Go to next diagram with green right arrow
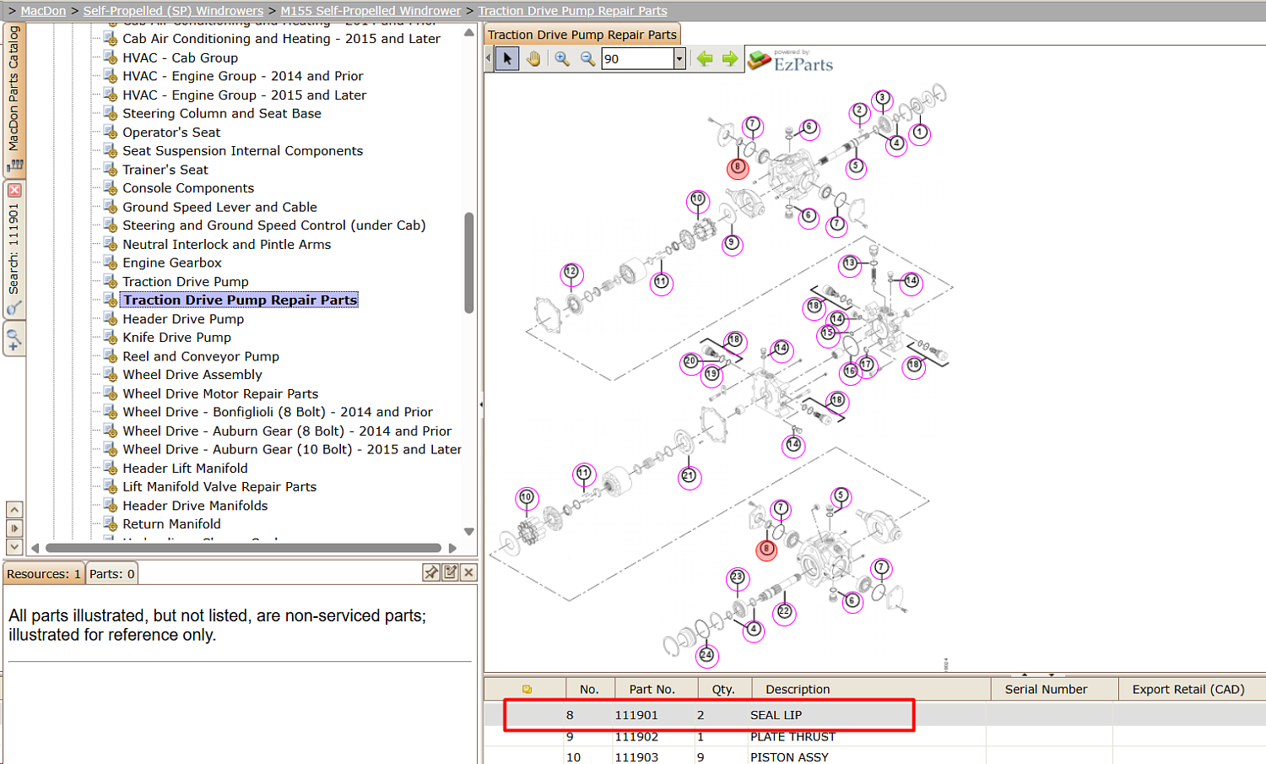 click(730, 58)
